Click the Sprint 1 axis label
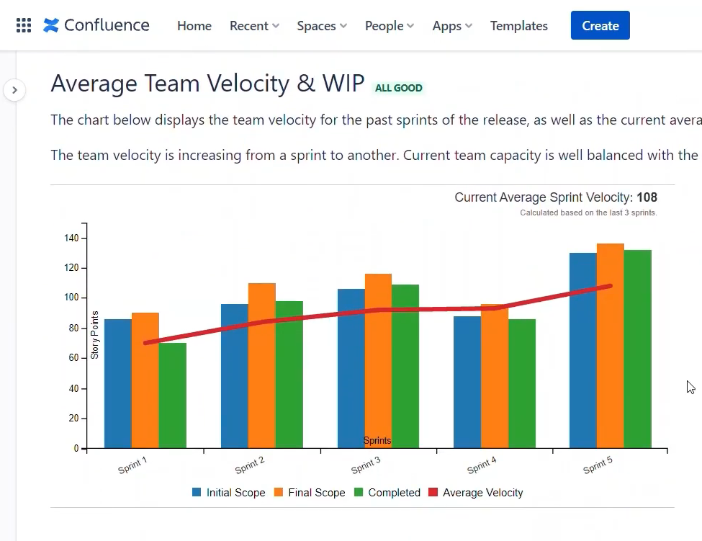 click(x=132, y=465)
